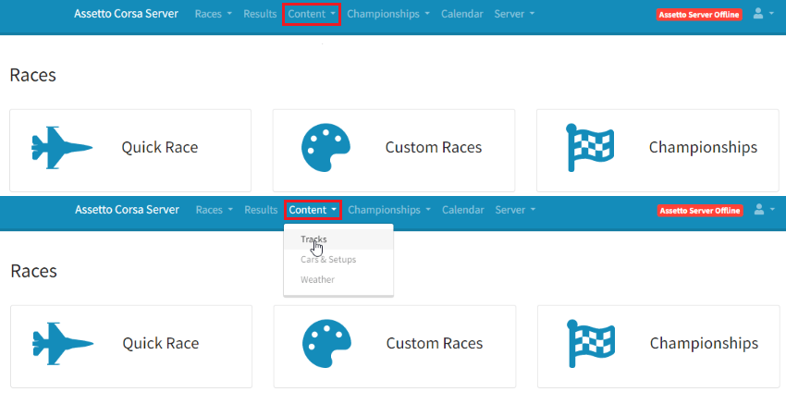Collapse the open Content dropdown in the lower navbar
This screenshot has height=404, width=786.
click(313, 210)
